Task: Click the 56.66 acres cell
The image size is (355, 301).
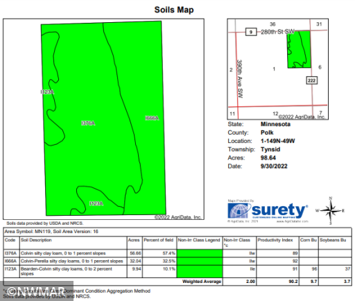Action: [x=135, y=253]
